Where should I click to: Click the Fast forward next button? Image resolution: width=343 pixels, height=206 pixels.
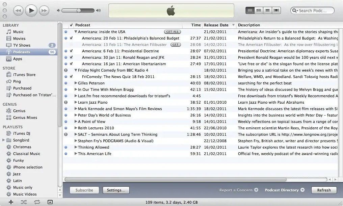coord(44,10)
